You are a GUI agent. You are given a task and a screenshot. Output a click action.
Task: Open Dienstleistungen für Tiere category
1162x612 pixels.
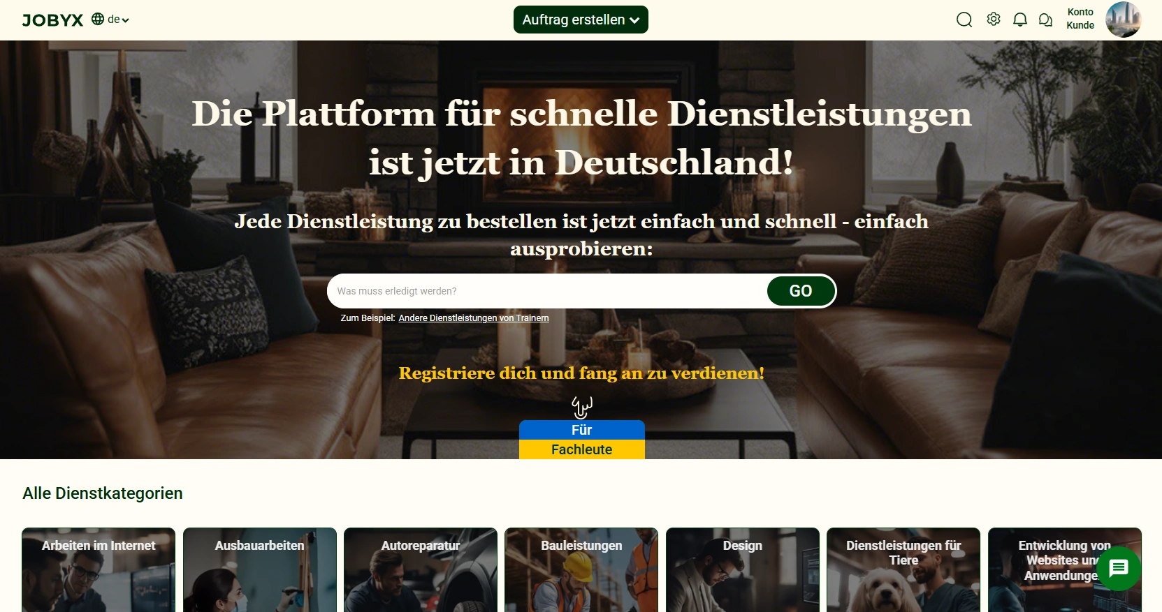(903, 570)
